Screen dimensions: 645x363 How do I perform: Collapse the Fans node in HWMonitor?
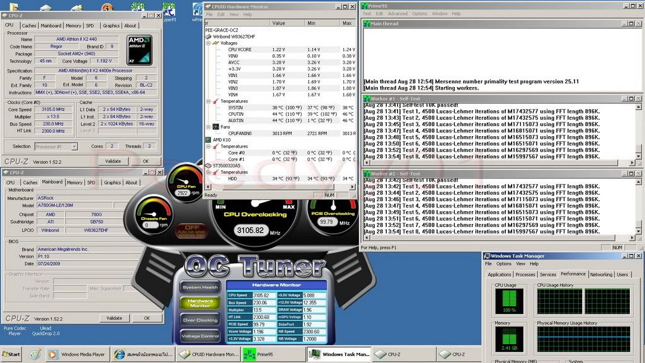(208, 127)
